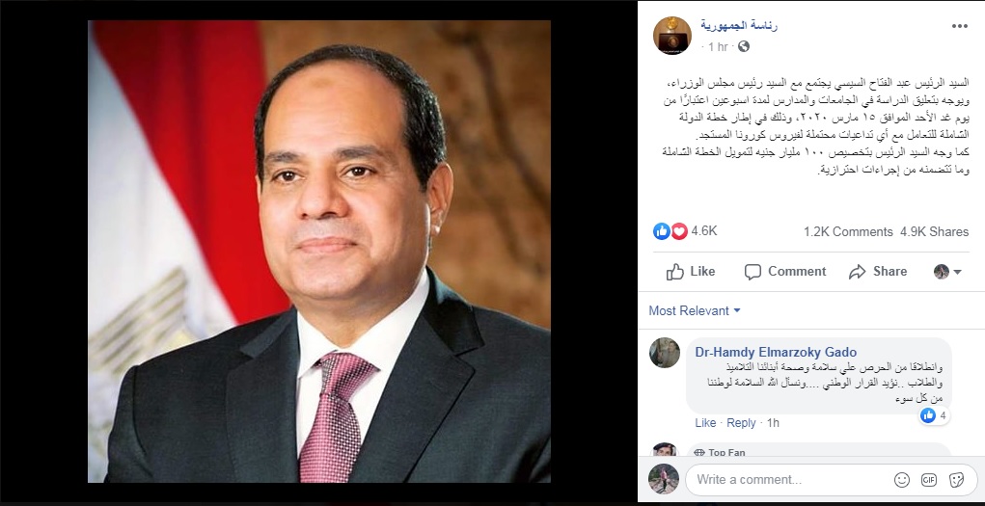This screenshot has height=506, width=985.
Task: Click the Share button under the post
Action: [x=878, y=271]
